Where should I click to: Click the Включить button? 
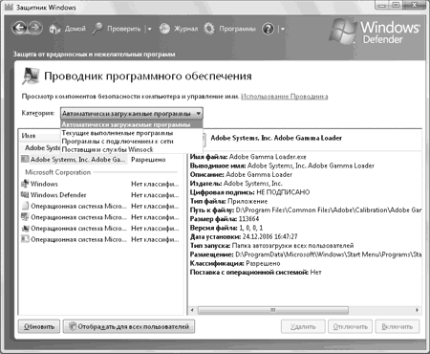tap(398, 326)
